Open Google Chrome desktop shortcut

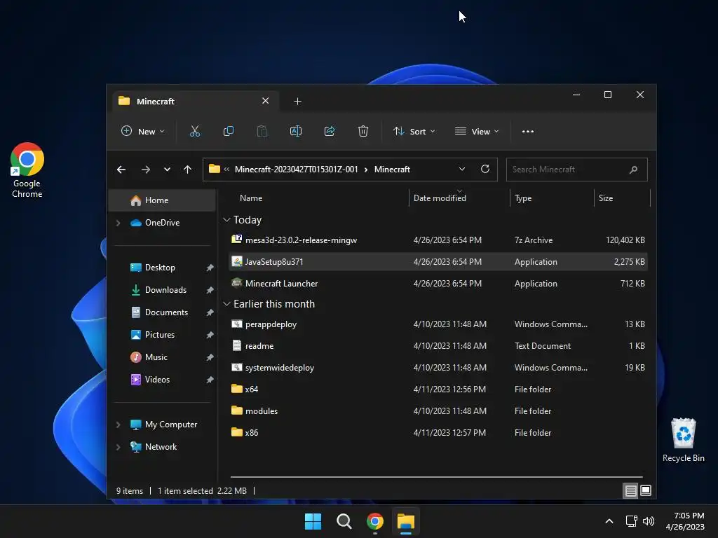coord(27,170)
